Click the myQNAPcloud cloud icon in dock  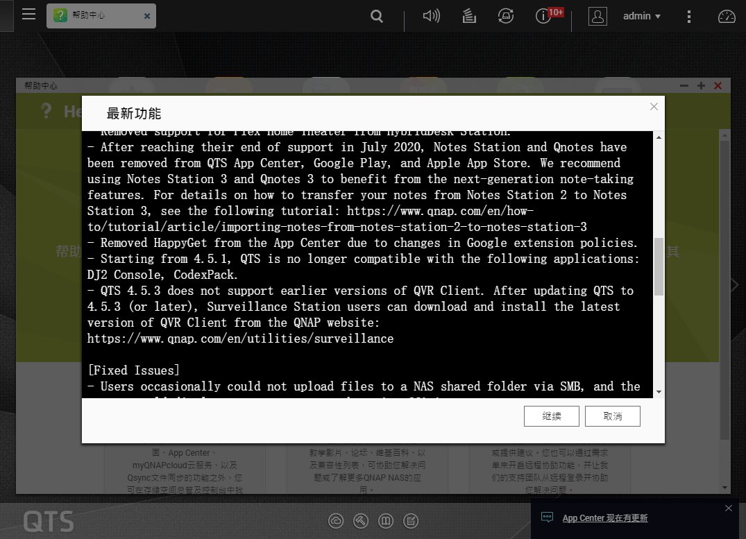pyautogui.click(x=336, y=521)
